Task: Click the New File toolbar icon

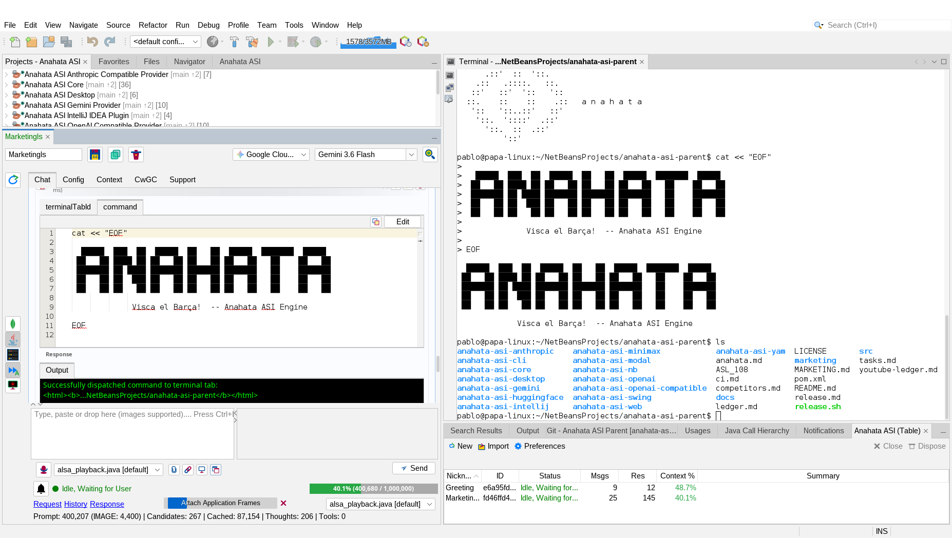Action: click(15, 42)
